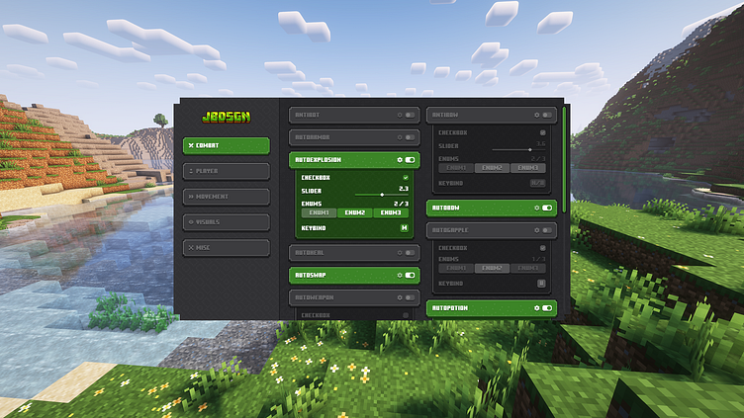The width and height of the screenshot is (744, 418).
Task: Open AutoSwap settings gear icon
Action: pos(400,276)
